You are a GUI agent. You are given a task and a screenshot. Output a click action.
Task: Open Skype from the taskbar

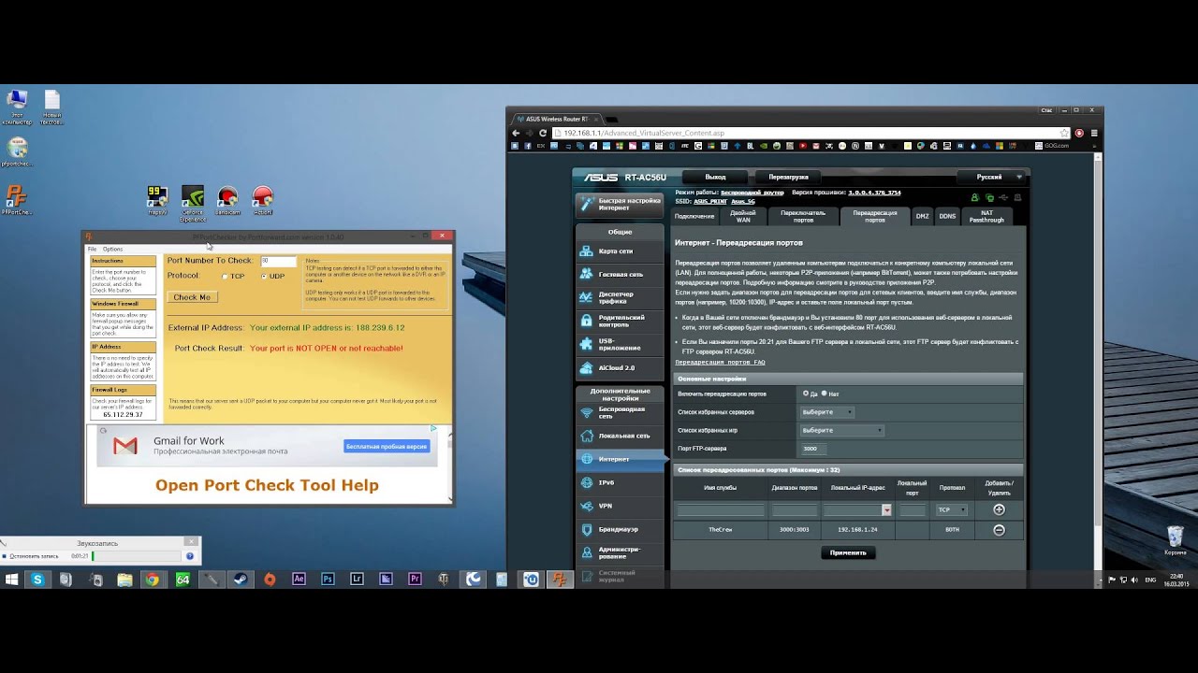37,580
